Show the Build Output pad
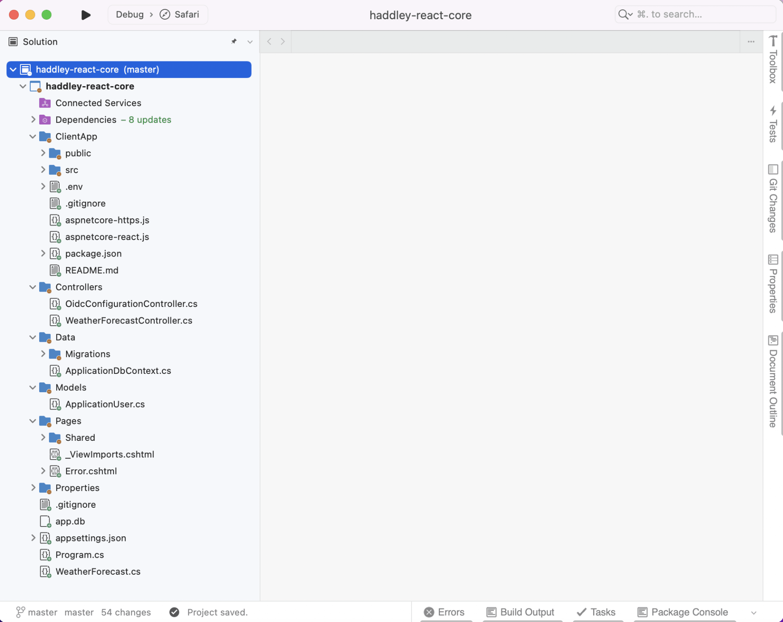 520,612
